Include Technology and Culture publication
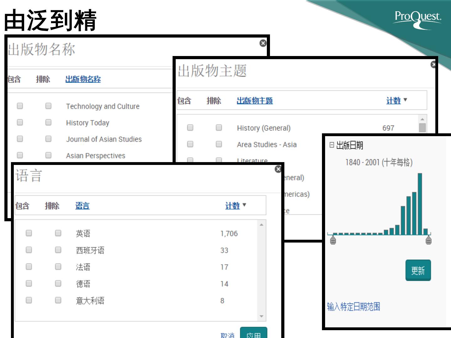The width and height of the screenshot is (451, 338). click(20, 106)
